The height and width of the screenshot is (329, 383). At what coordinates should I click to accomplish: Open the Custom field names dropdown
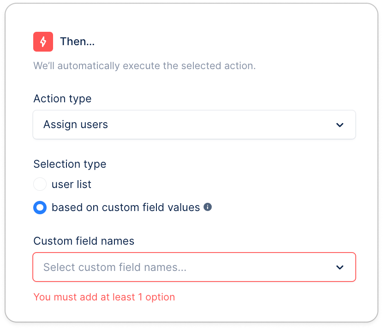tap(194, 267)
